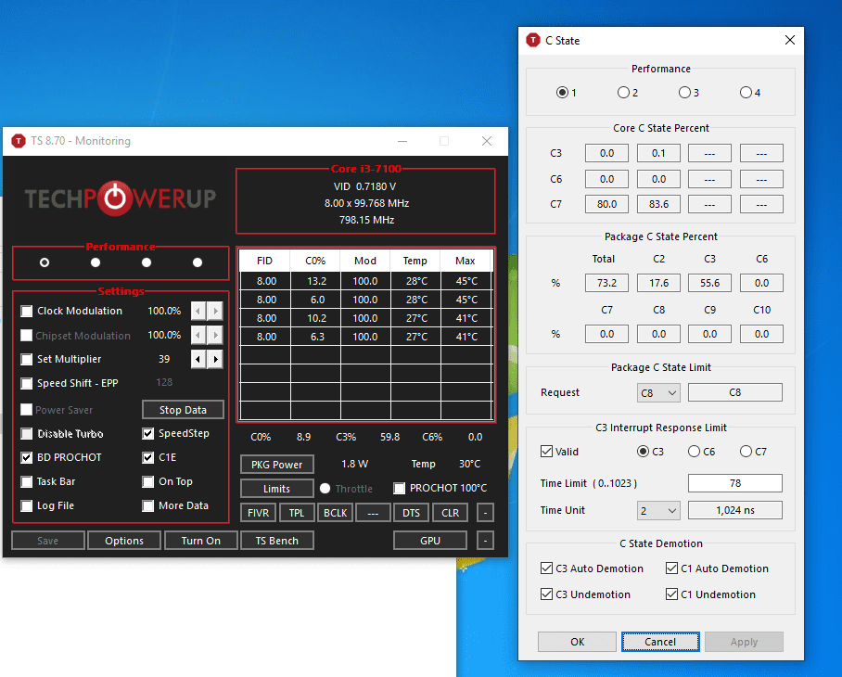
Task: Uncheck BD PROCHOT checkbox
Action: (26, 457)
